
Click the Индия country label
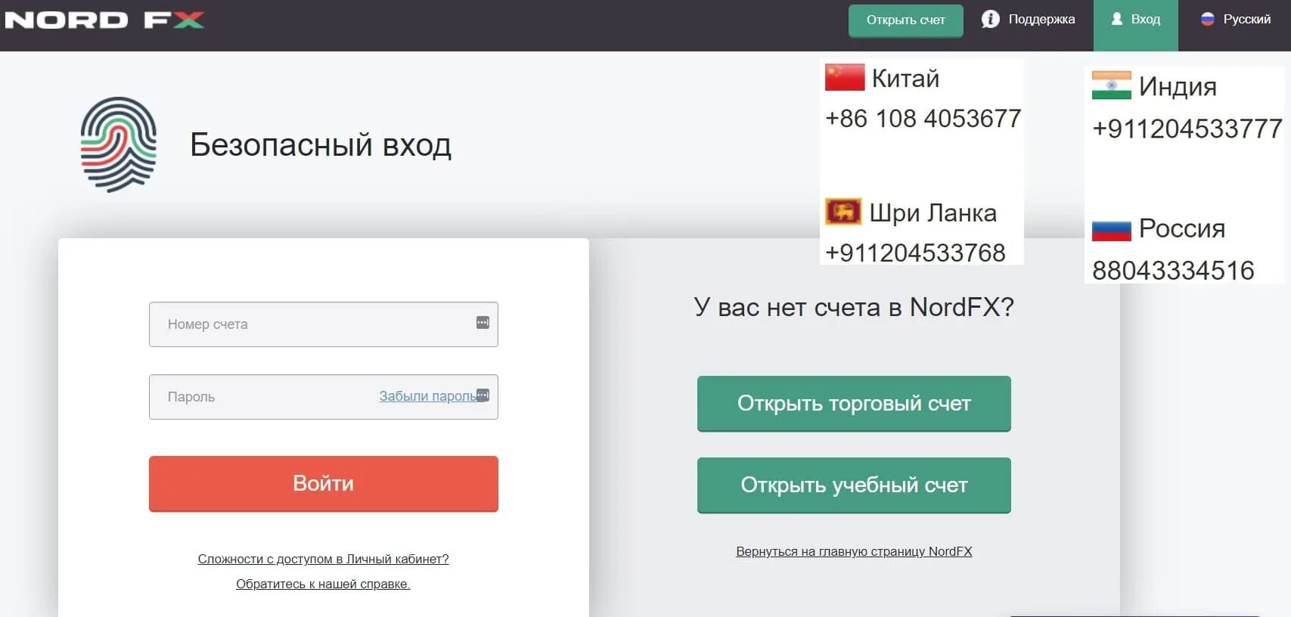(1178, 86)
